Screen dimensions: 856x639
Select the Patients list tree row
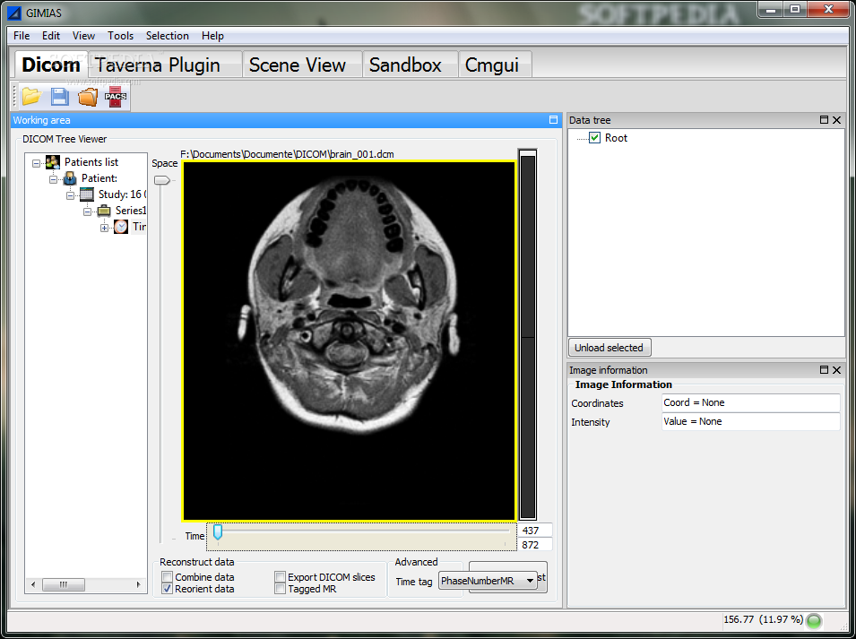point(91,162)
